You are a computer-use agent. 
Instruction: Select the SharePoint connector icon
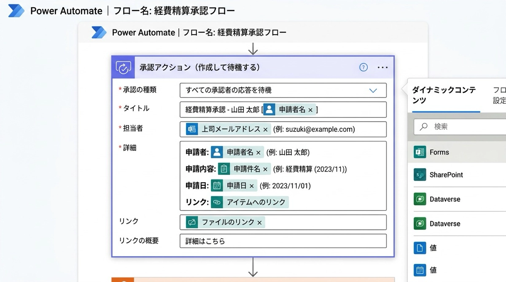(x=420, y=175)
